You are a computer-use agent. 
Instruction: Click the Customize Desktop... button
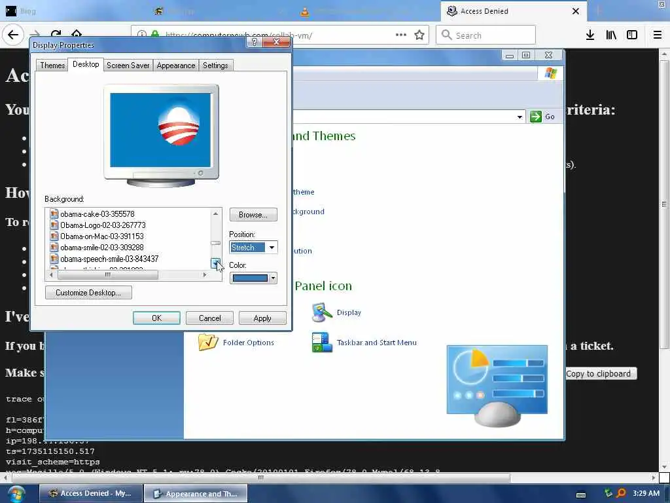88,293
